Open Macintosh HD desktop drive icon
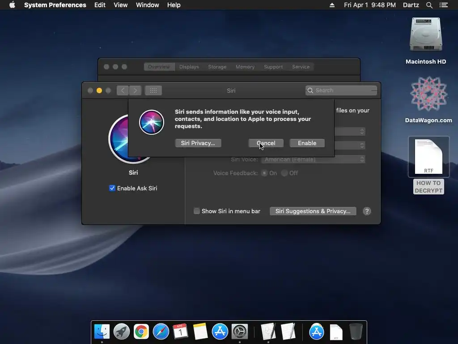 426,34
